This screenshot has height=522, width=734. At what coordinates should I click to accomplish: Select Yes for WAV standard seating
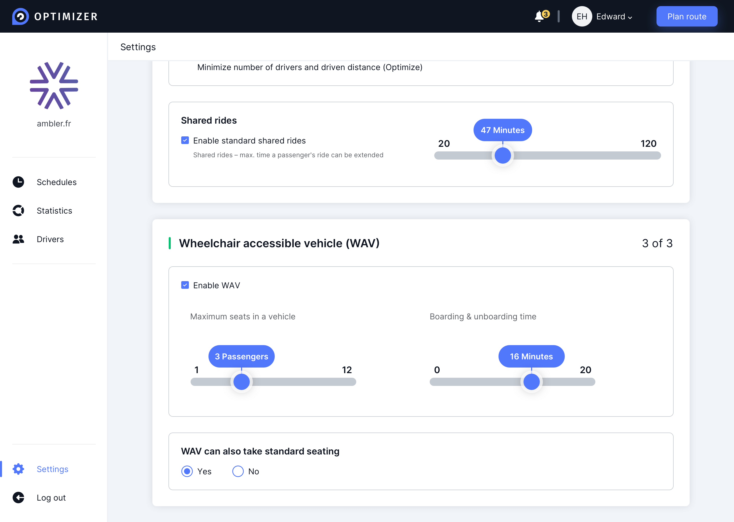[187, 471]
